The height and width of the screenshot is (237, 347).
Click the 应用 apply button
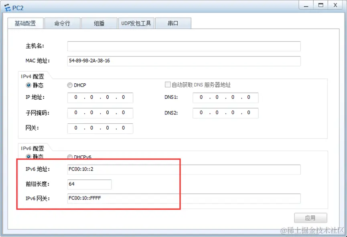(x=310, y=218)
